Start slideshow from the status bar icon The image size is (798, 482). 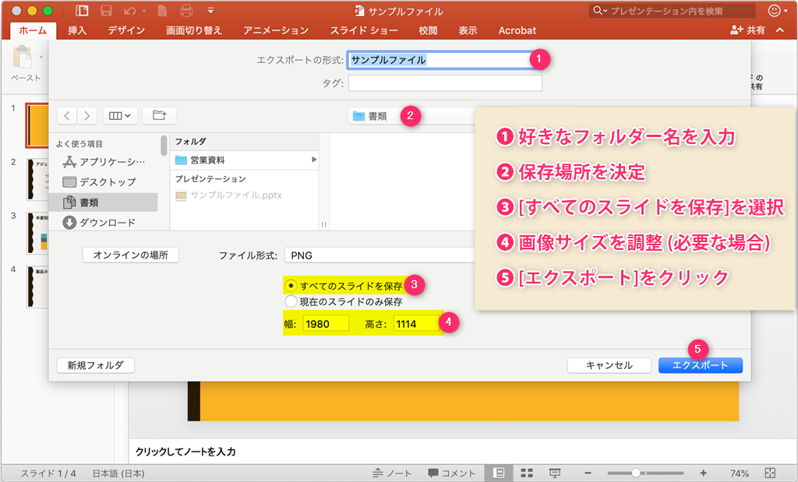click(x=554, y=473)
